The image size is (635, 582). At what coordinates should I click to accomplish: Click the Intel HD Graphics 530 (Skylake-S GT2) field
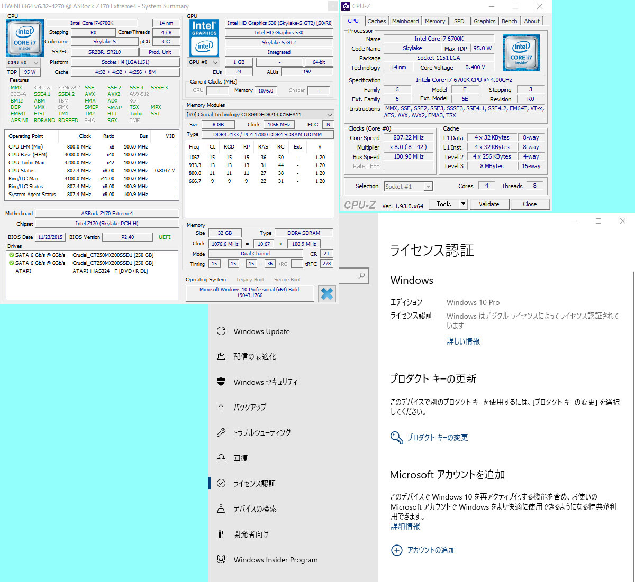(x=279, y=23)
